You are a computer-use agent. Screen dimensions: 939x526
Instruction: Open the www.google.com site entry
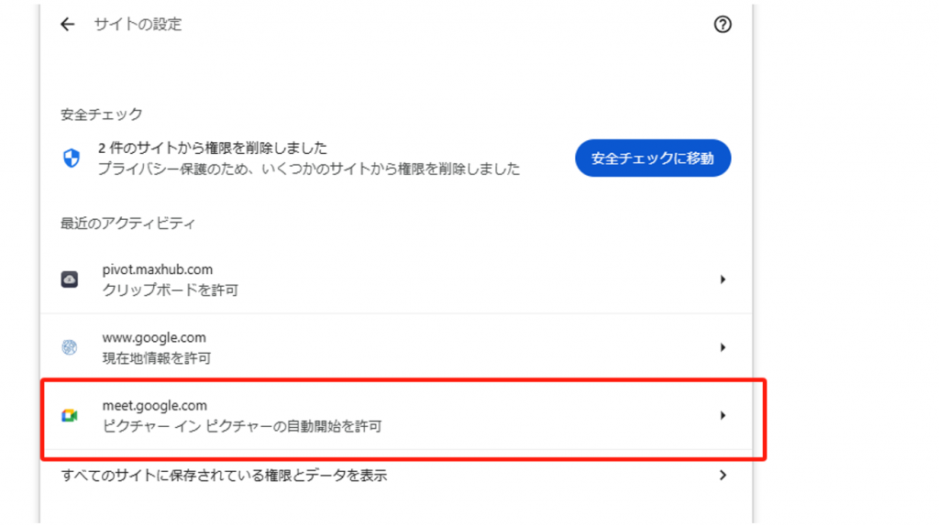pyautogui.click(x=396, y=347)
